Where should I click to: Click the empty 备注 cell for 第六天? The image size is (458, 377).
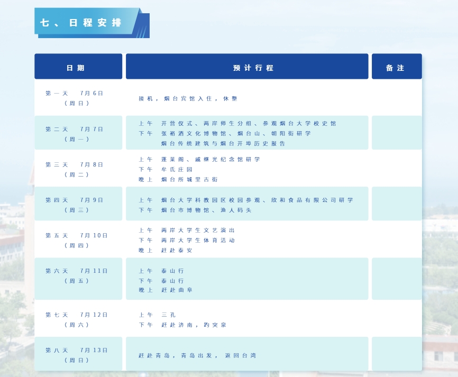click(397, 279)
